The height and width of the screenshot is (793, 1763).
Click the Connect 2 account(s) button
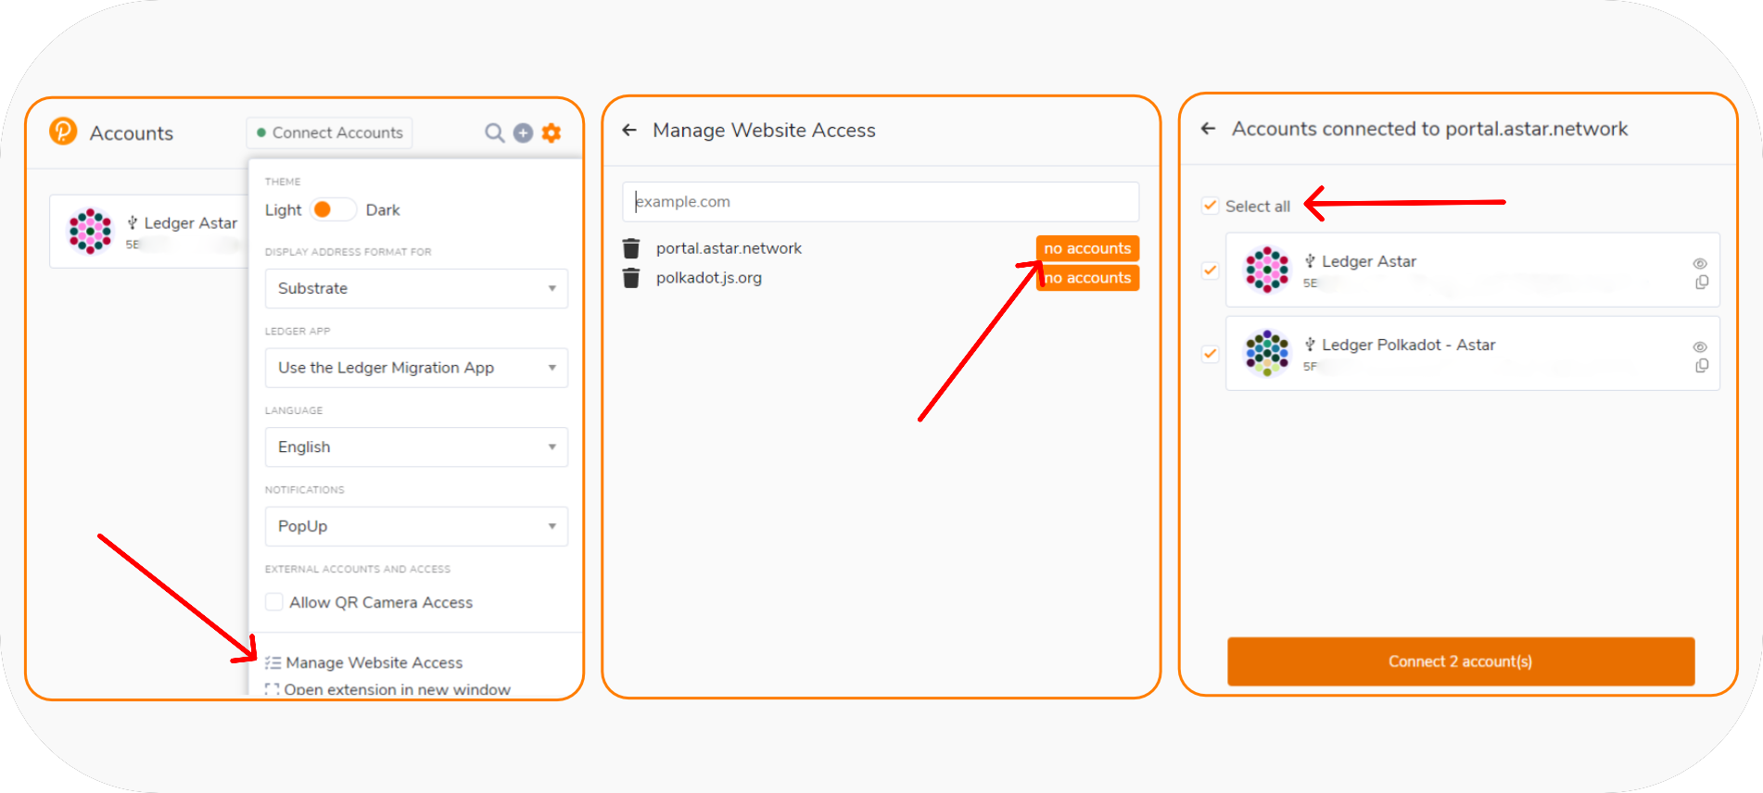1460,661
